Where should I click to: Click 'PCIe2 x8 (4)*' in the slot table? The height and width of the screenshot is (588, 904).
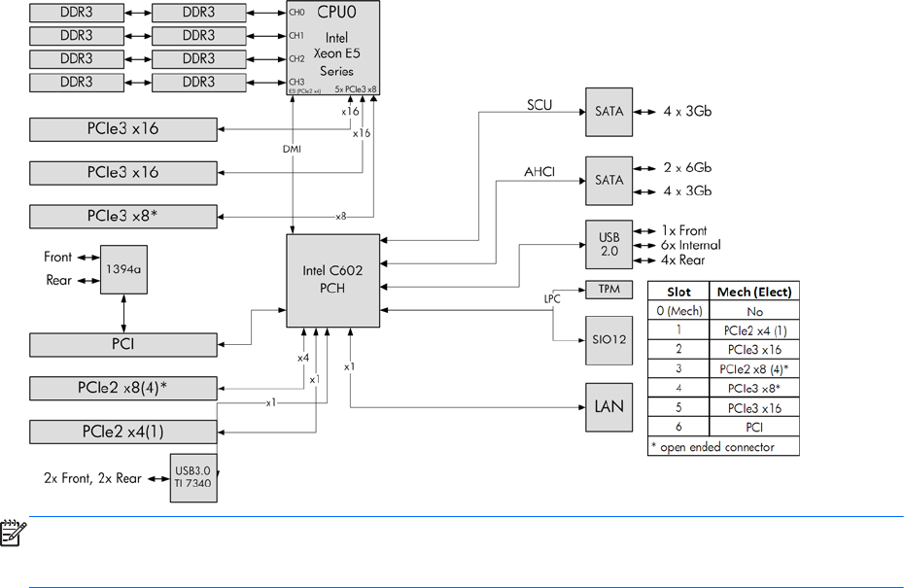click(x=754, y=369)
